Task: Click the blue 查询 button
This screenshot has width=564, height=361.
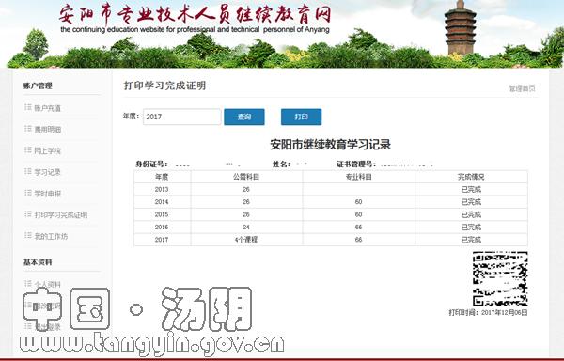Action: (x=244, y=117)
